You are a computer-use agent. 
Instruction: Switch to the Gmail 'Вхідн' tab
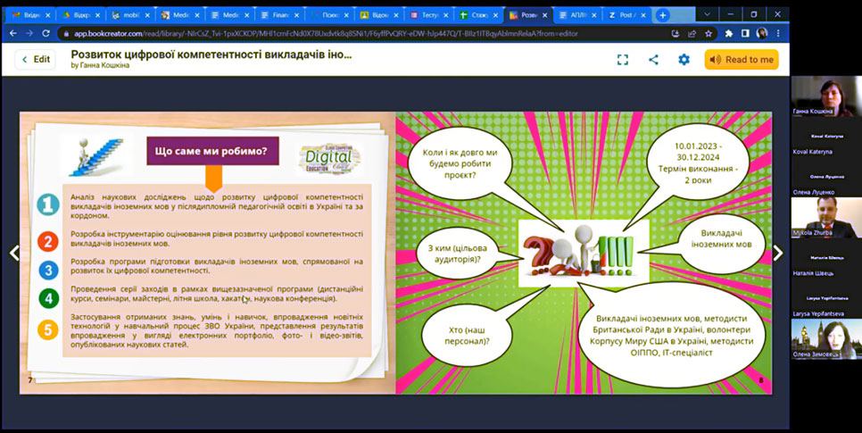pos(31,15)
